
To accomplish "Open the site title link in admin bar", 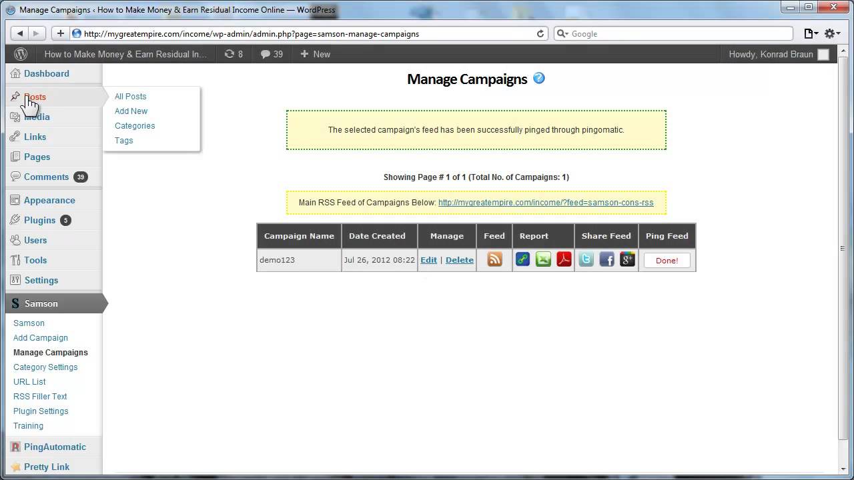I will (x=125, y=54).
